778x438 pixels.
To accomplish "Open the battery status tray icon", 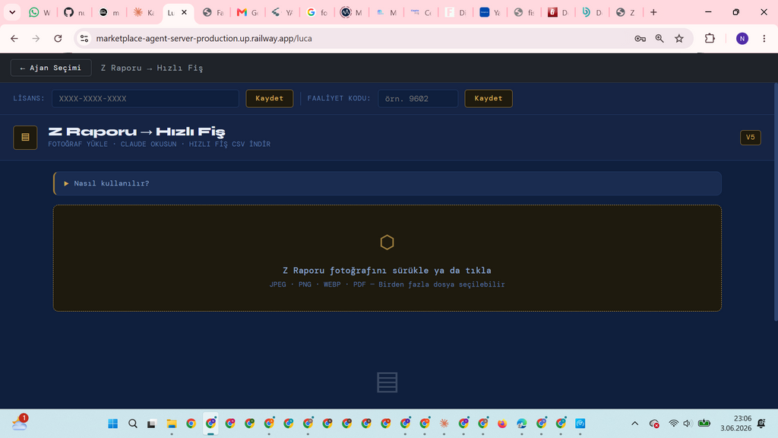I will 704,424.
